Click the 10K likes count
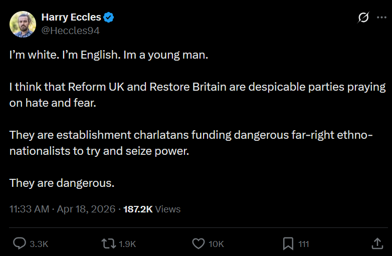This screenshot has height=256, width=392. coord(216,244)
